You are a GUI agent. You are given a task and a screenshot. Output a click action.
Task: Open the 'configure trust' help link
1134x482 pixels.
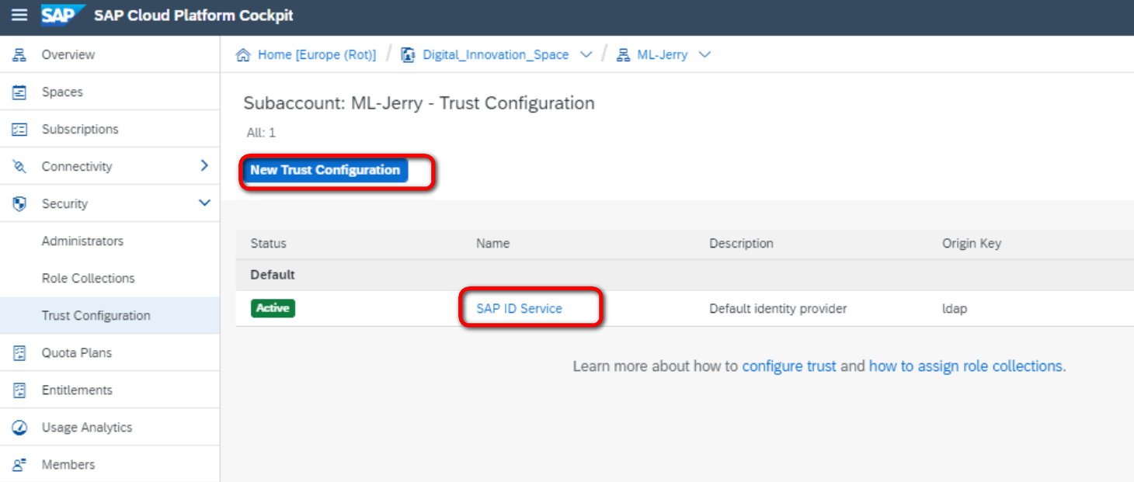tap(789, 366)
